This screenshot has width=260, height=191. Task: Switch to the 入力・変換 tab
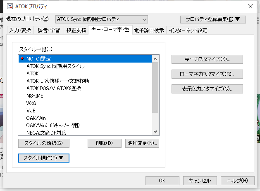click(20, 30)
